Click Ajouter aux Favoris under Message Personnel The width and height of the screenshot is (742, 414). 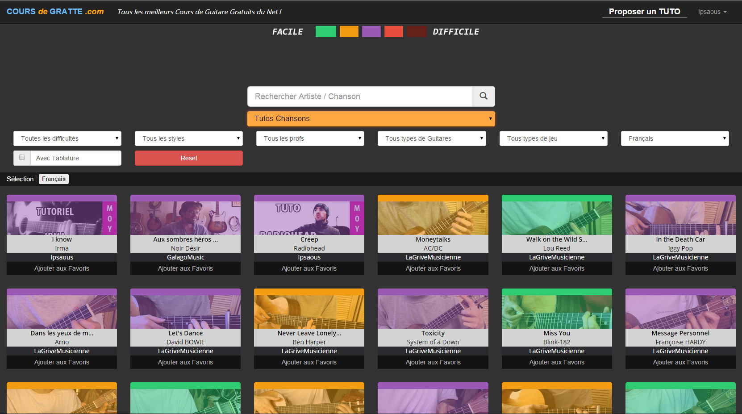tap(680, 362)
